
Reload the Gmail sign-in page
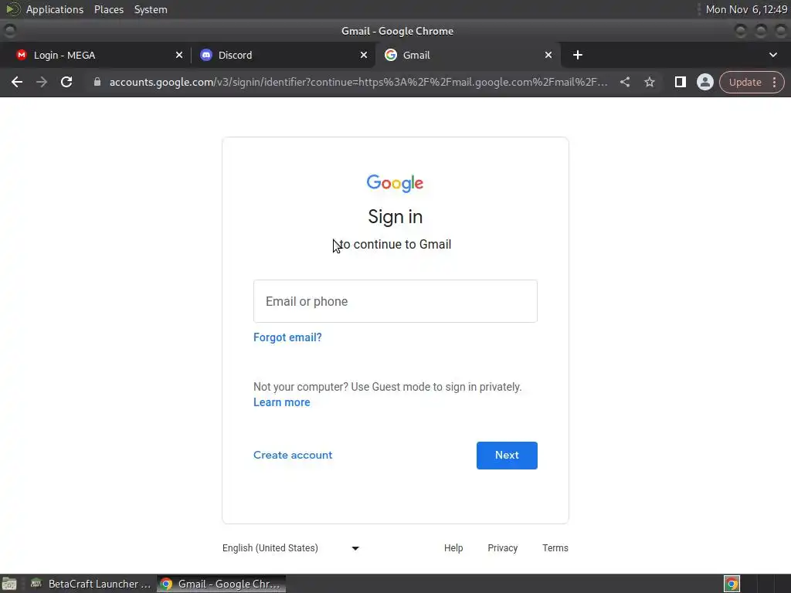point(66,82)
